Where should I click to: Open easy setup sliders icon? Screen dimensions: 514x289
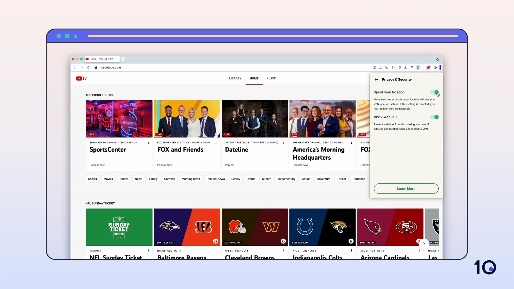pyautogui.click(x=412, y=67)
